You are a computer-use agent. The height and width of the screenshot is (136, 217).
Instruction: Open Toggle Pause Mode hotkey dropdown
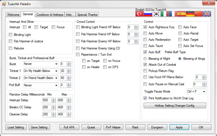click(x=196, y=91)
